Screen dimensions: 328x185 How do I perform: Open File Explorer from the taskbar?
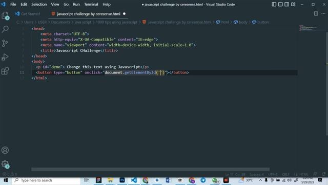pyautogui.click(x=110, y=180)
